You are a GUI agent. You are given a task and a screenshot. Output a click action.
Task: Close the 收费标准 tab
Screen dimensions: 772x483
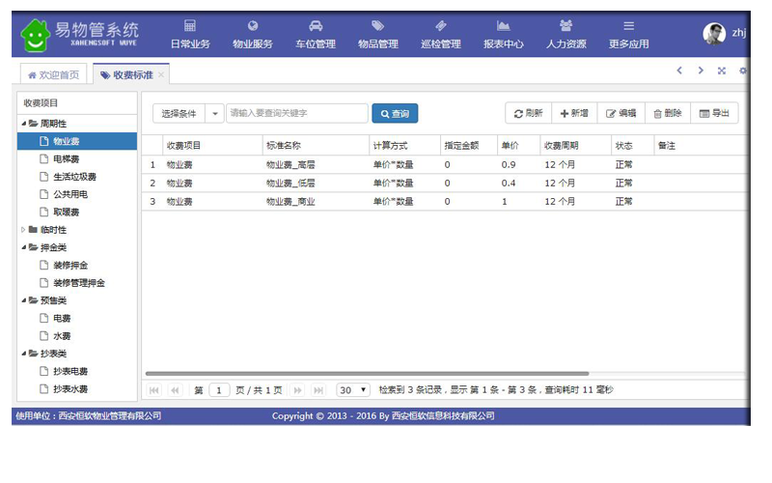161,74
